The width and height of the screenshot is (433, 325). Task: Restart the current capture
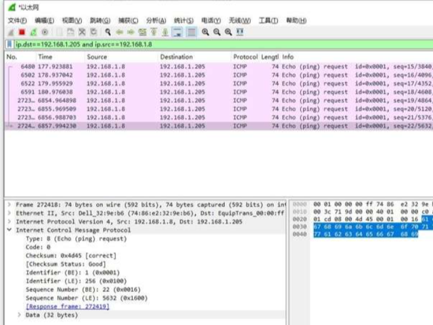[x=33, y=32]
